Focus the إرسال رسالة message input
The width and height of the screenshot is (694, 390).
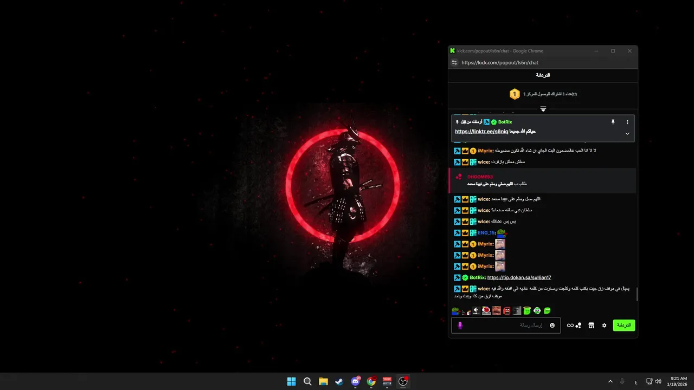click(506, 326)
